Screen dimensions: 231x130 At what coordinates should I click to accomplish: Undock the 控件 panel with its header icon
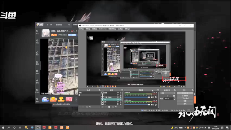coord(193,90)
